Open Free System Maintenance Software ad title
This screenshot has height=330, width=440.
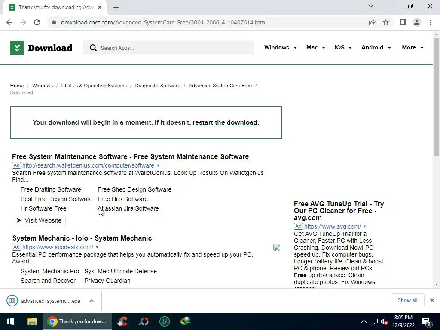[131, 156]
